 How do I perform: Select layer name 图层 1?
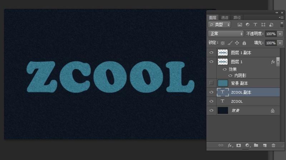[237, 62]
